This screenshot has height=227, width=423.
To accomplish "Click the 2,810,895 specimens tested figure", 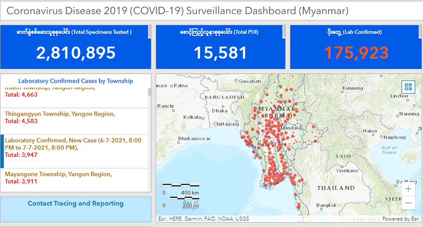I will pyautogui.click(x=76, y=52).
